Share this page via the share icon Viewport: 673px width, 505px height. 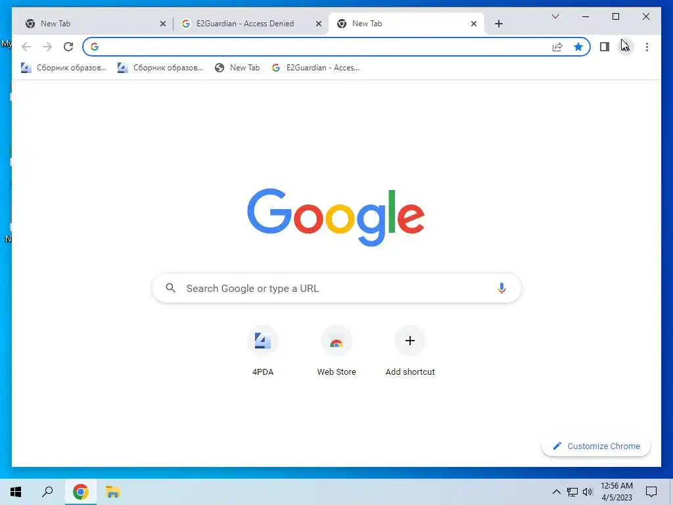[557, 47]
